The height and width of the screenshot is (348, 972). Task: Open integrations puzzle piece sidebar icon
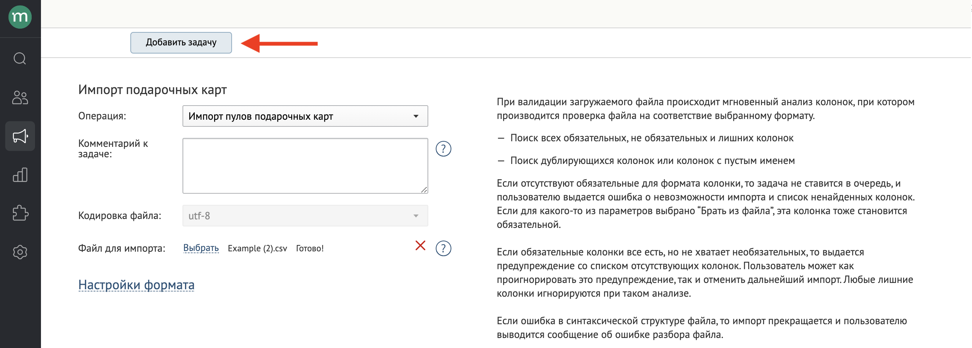coord(20,213)
